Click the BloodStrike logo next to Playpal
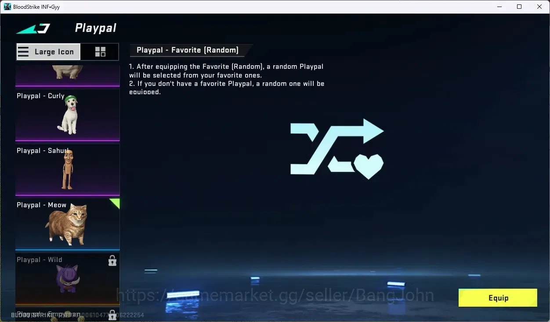Image resolution: width=550 pixels, height=322 pixels. coord(33,28)
